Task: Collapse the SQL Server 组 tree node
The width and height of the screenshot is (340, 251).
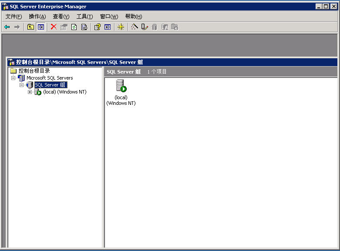Action: coord(21,85)
